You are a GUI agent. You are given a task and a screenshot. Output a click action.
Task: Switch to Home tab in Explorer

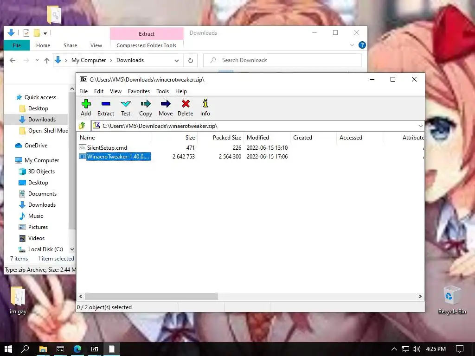(43, 45)
